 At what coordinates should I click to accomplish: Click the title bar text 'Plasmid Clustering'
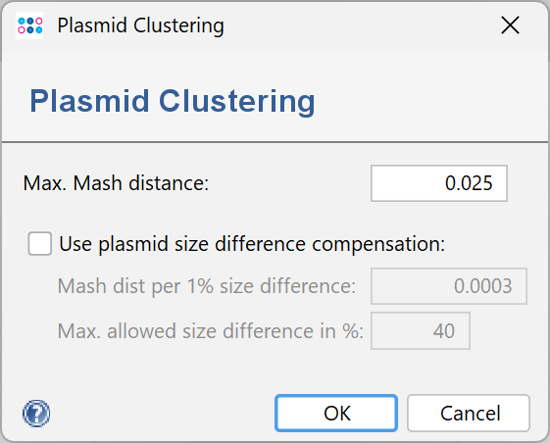140,25
